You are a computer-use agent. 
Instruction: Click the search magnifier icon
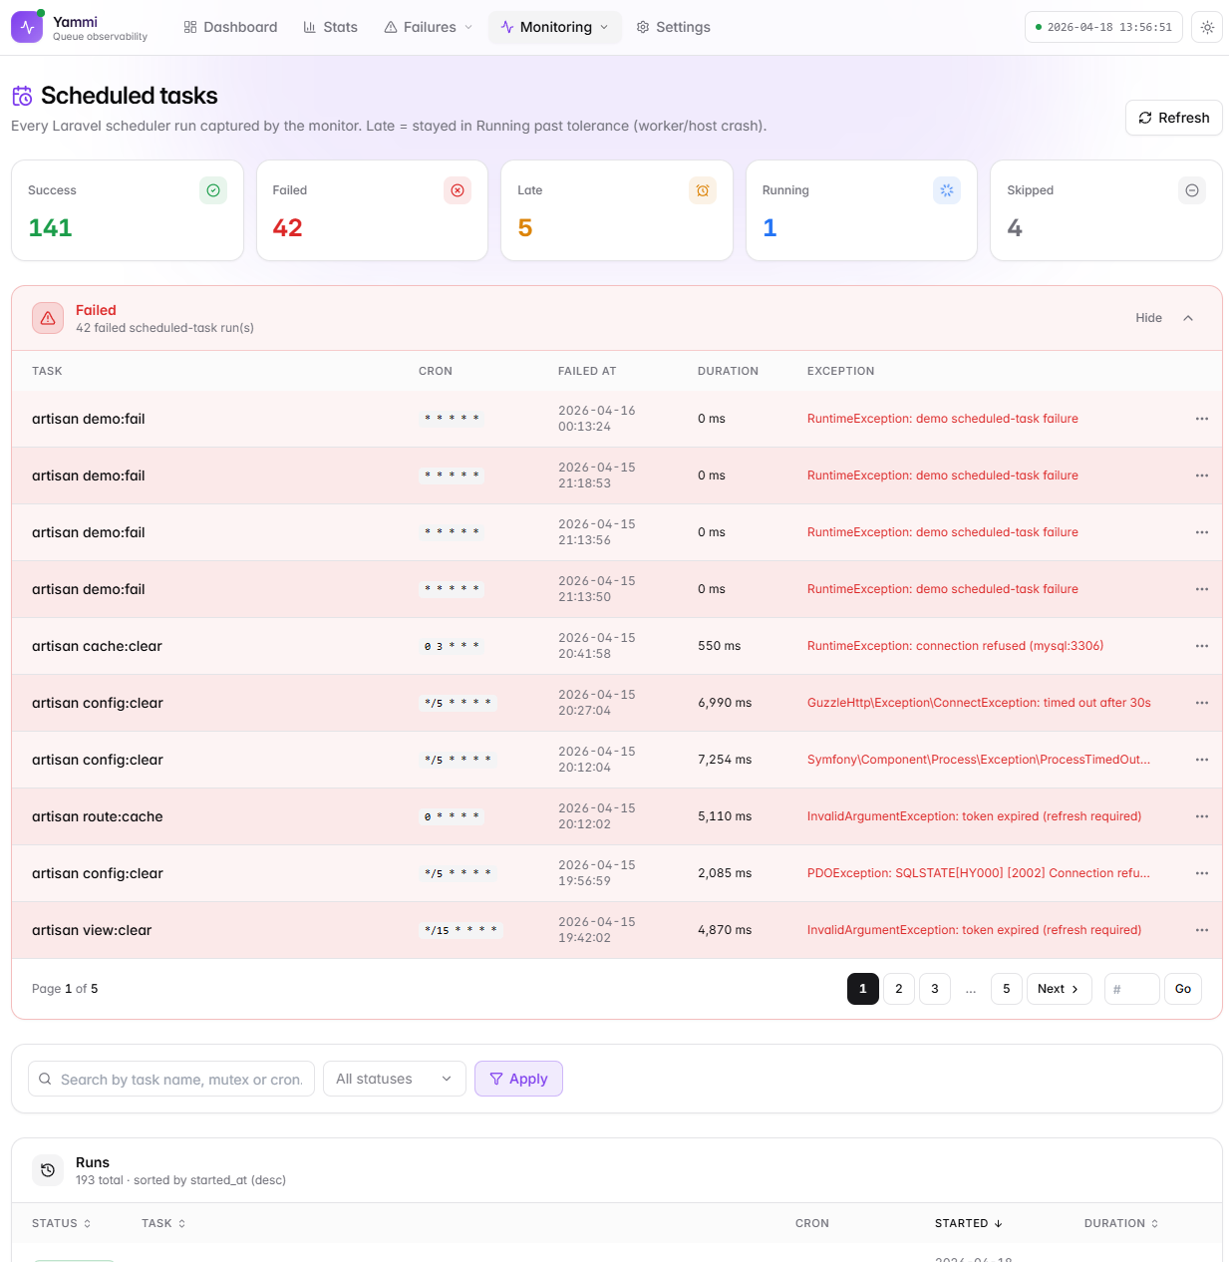click(45, 1079)
